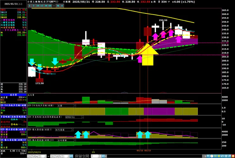Image resolution: width=235 pixels, height=158 pixels.
Task: Switch chart to 1-minute timeframe
Action: click(30, 6)
